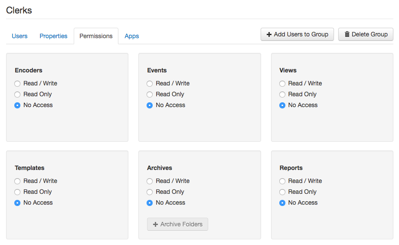The width and height of the screenshot is (399, 245).
Task: Click the Clerks group heading
Action: [x=19, y=10]
